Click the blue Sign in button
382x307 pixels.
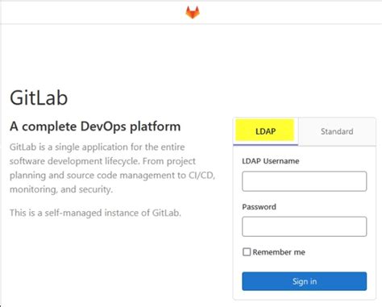(x=304, y=281)
